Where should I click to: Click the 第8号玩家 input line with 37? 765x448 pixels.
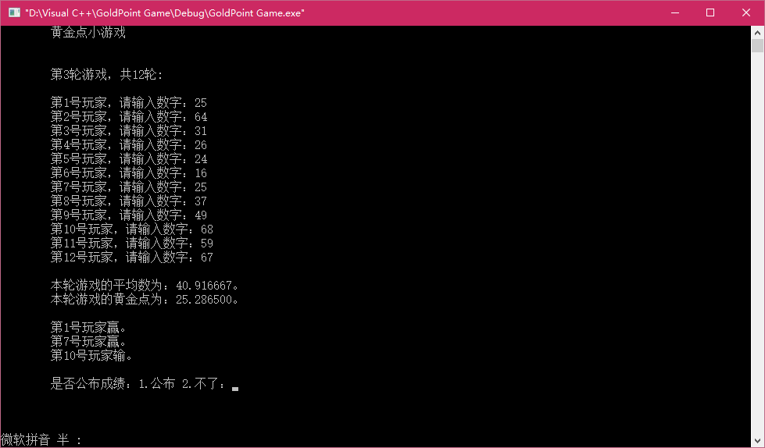[x=129, y=201]
